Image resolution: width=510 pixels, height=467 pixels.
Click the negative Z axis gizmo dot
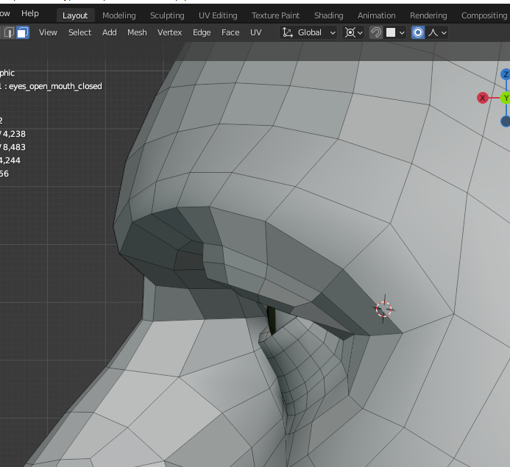coord(506,121)
